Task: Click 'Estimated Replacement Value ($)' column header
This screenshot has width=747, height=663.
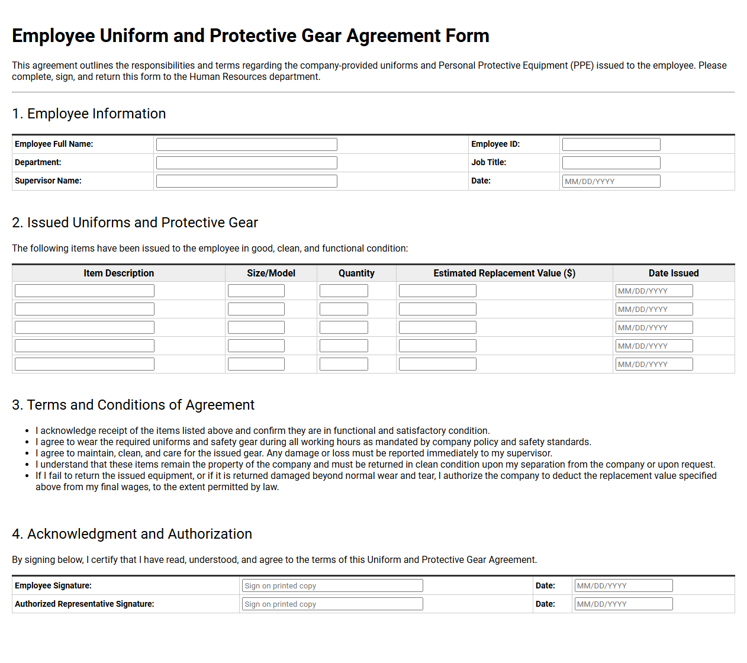Action: point(504,273)
